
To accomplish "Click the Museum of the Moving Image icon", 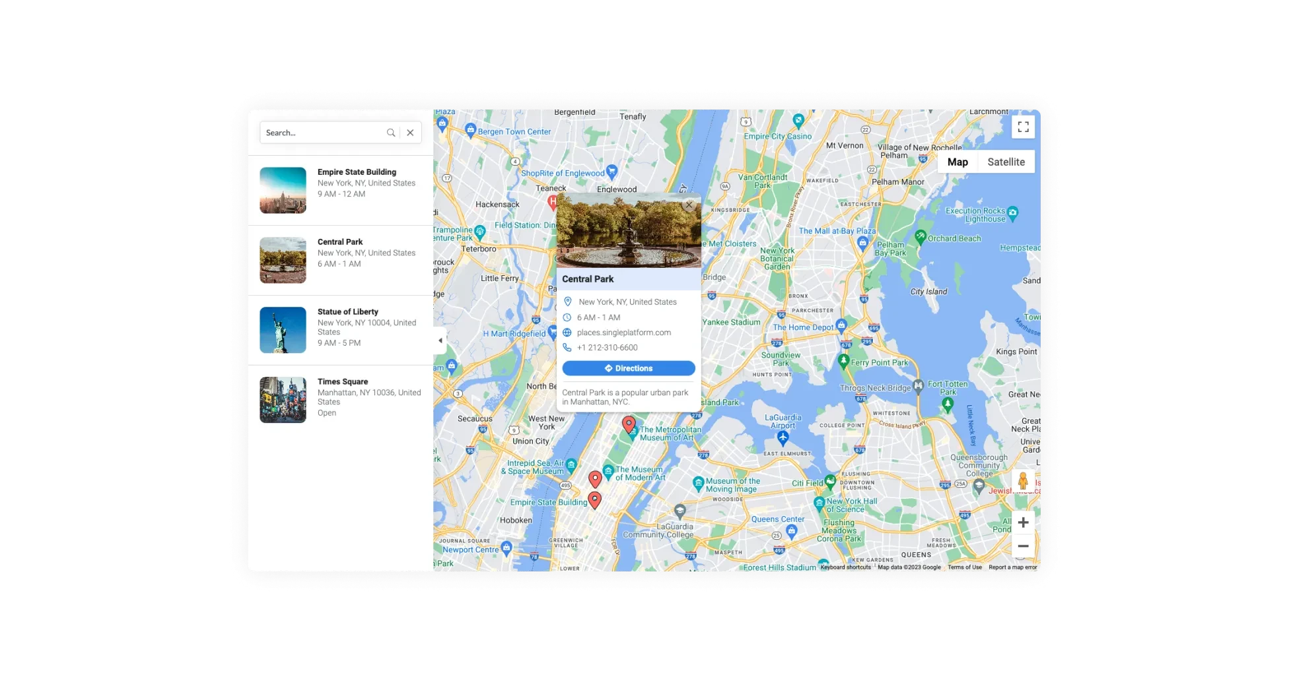I will coord(699,483).
